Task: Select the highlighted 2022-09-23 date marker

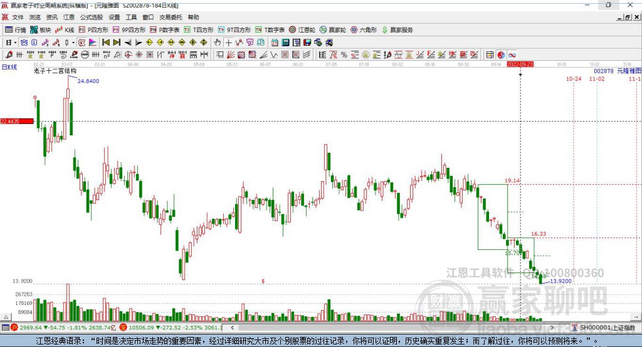Action: (520, 65)
